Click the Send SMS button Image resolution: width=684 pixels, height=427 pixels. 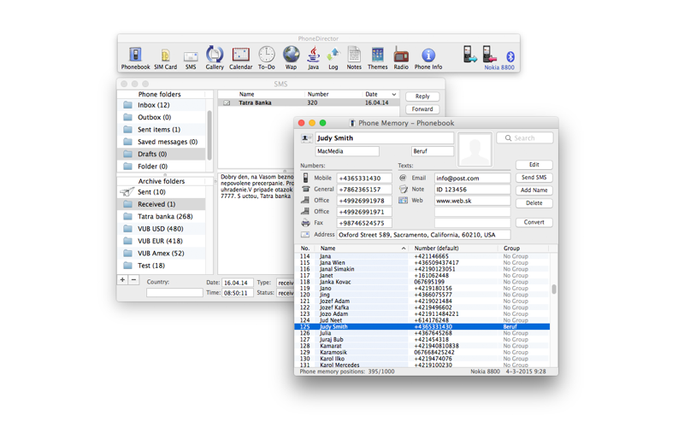[x=534, y=178]
